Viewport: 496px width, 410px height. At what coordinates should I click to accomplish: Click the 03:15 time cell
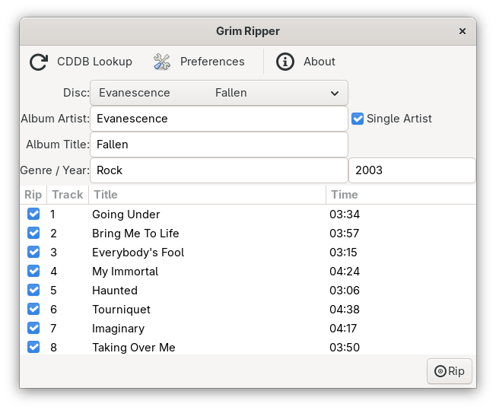tap(343, 252)
